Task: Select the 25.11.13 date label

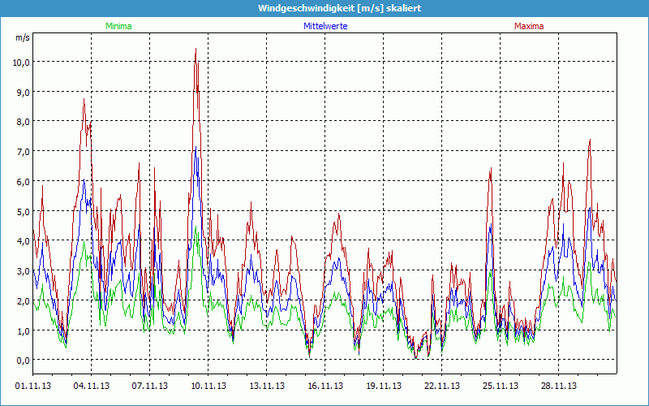Action: (501, 387)
